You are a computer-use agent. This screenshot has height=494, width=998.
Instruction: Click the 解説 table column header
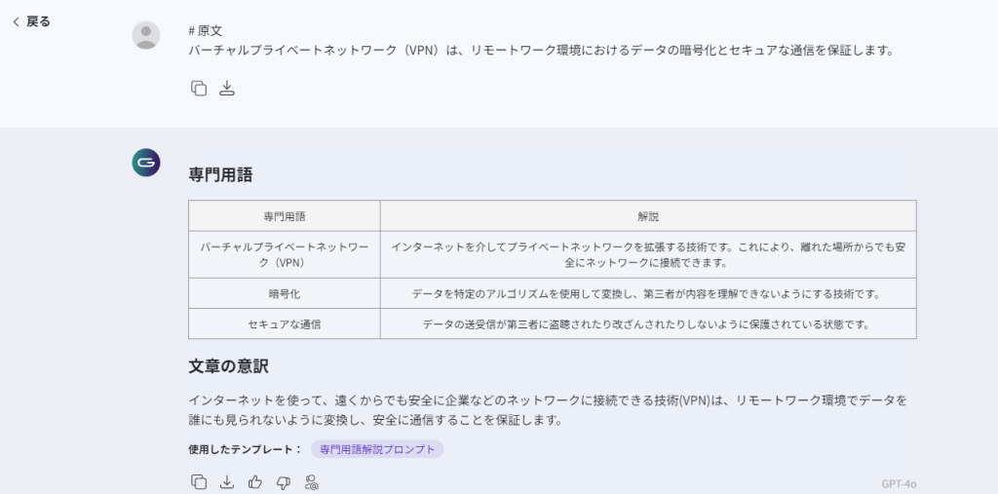click(647, 215)
